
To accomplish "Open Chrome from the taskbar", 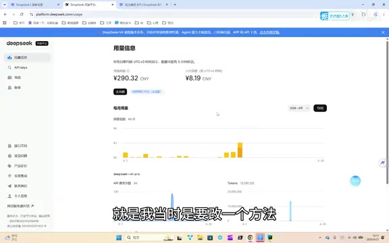I will [x=250, y=238].
